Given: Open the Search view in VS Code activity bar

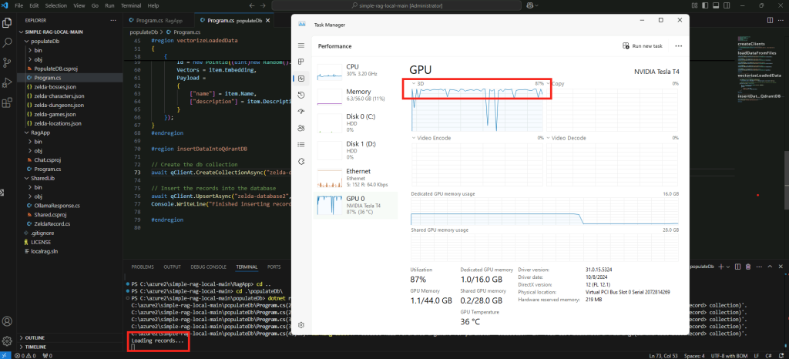Looking at the screenshot, I should [7, 42].
